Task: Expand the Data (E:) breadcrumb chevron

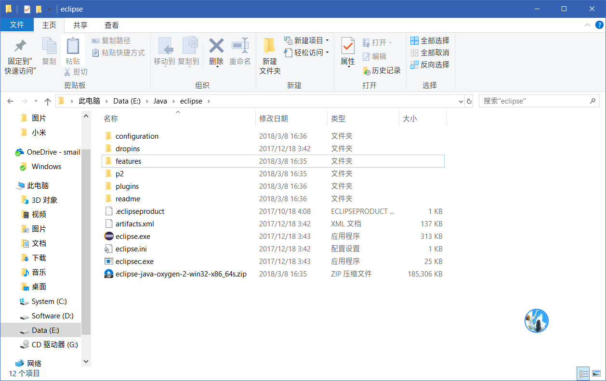Action: click(146, 101)
